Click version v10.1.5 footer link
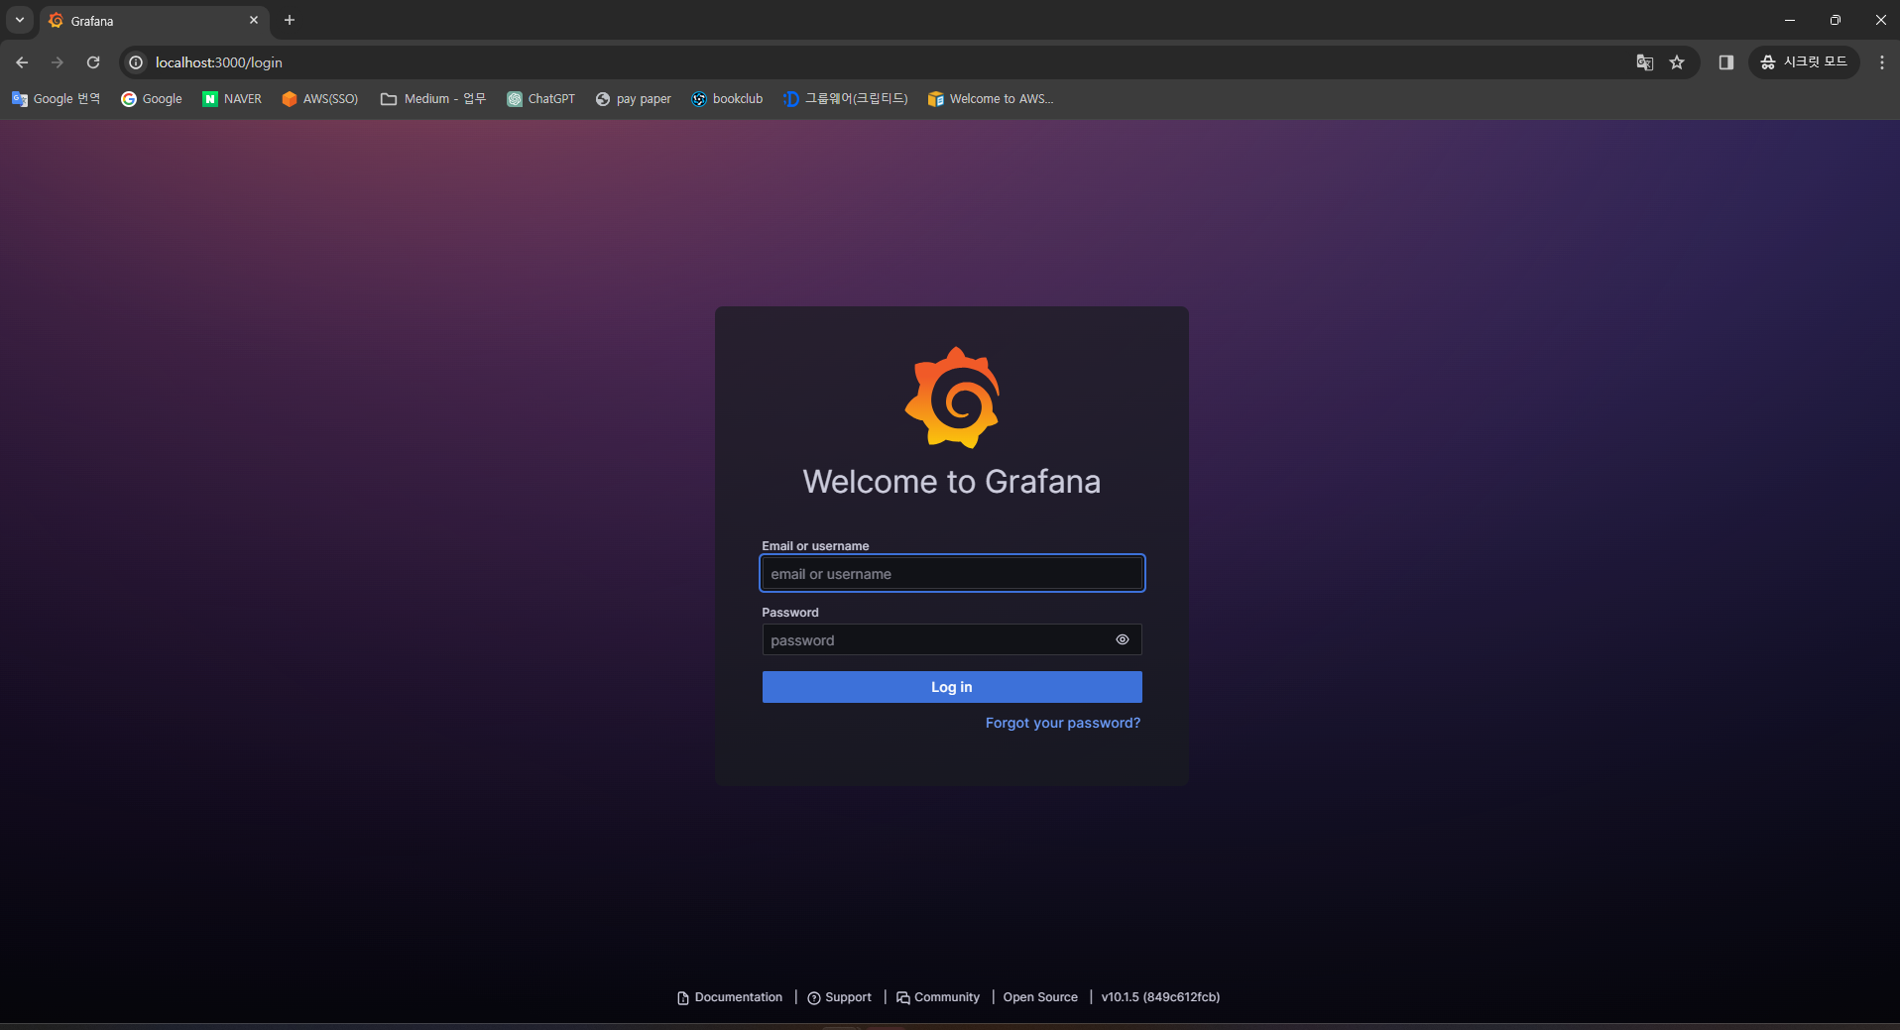Image resolution: width=1900 pixels, height=1030 pixels. [1160, 997]
